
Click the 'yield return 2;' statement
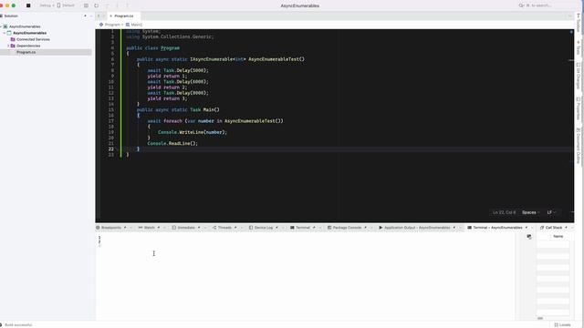click(167, 87)
